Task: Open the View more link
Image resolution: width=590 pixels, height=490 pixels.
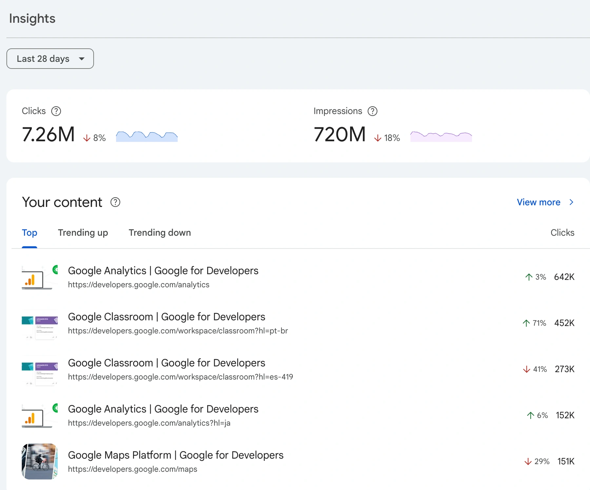Action: (539, 202)
